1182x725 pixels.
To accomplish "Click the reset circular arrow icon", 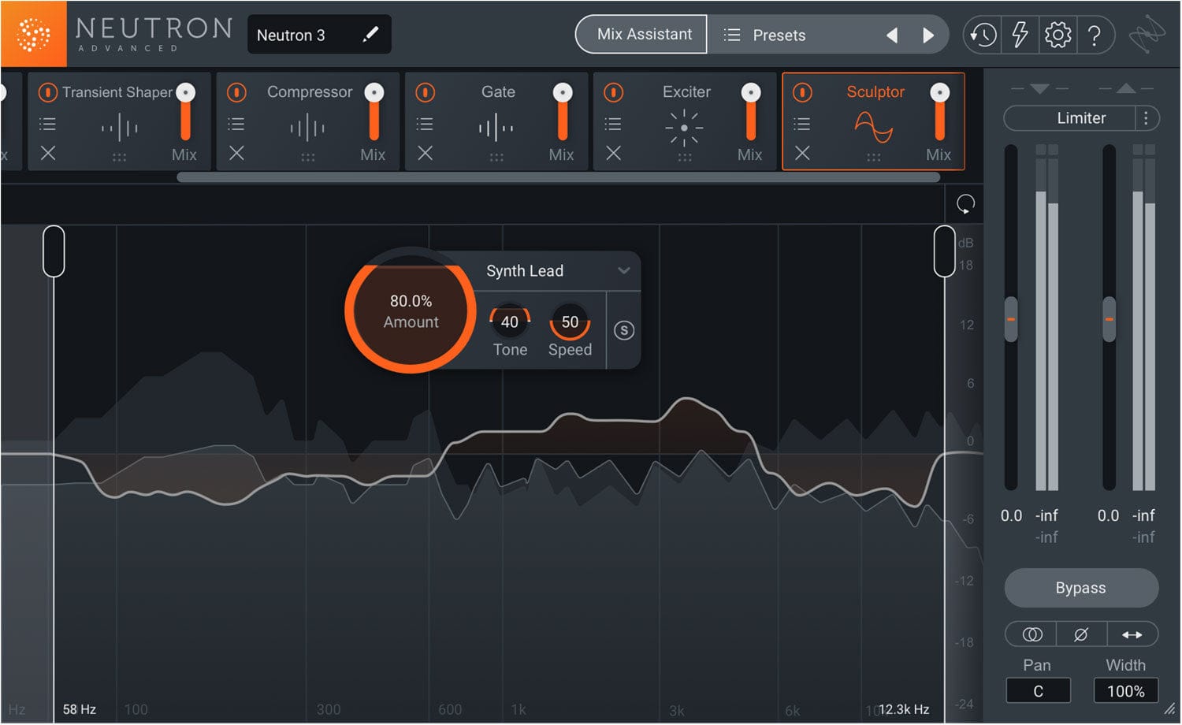I will pos(965,204).
